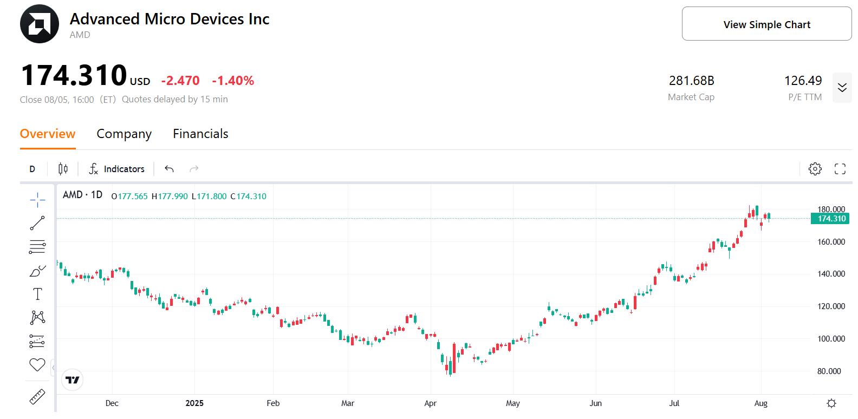Select the Trend Line drawing tool
This screenshot has width=858, height=419.
pos(37,222)
